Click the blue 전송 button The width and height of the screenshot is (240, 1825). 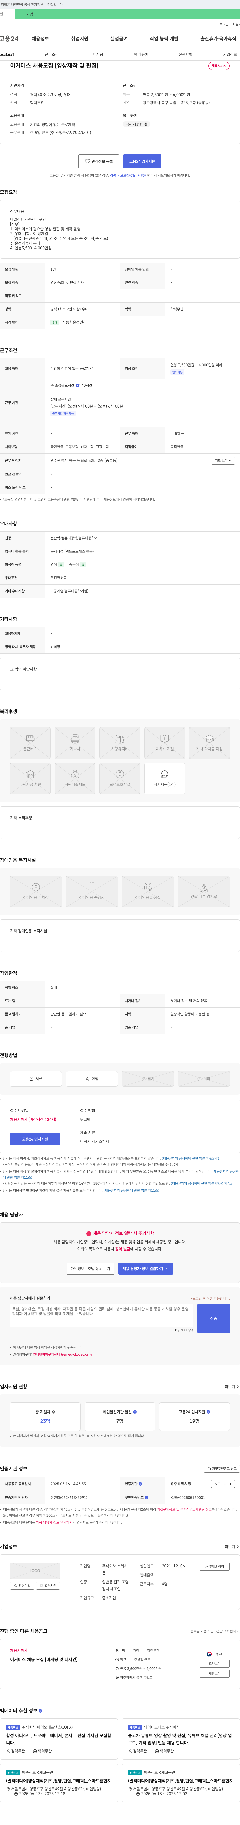tap(214, 1318)
